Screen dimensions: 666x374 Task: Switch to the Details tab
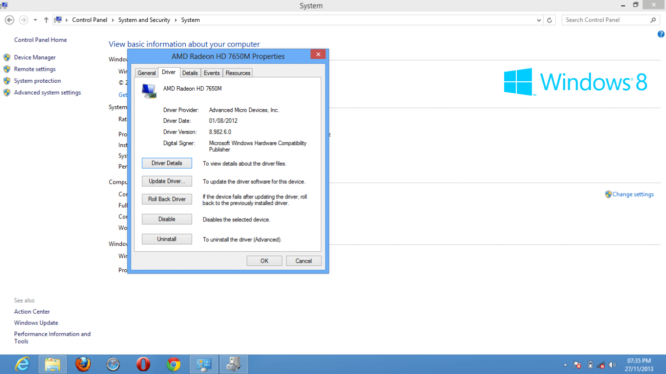pos(190,73)
